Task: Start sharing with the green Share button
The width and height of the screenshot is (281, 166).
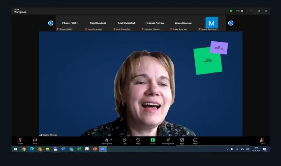Action: tap(152, 140)
